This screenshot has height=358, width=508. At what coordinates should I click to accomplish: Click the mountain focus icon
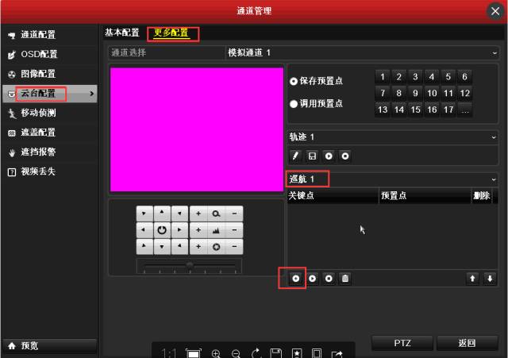tap(216, 230)
